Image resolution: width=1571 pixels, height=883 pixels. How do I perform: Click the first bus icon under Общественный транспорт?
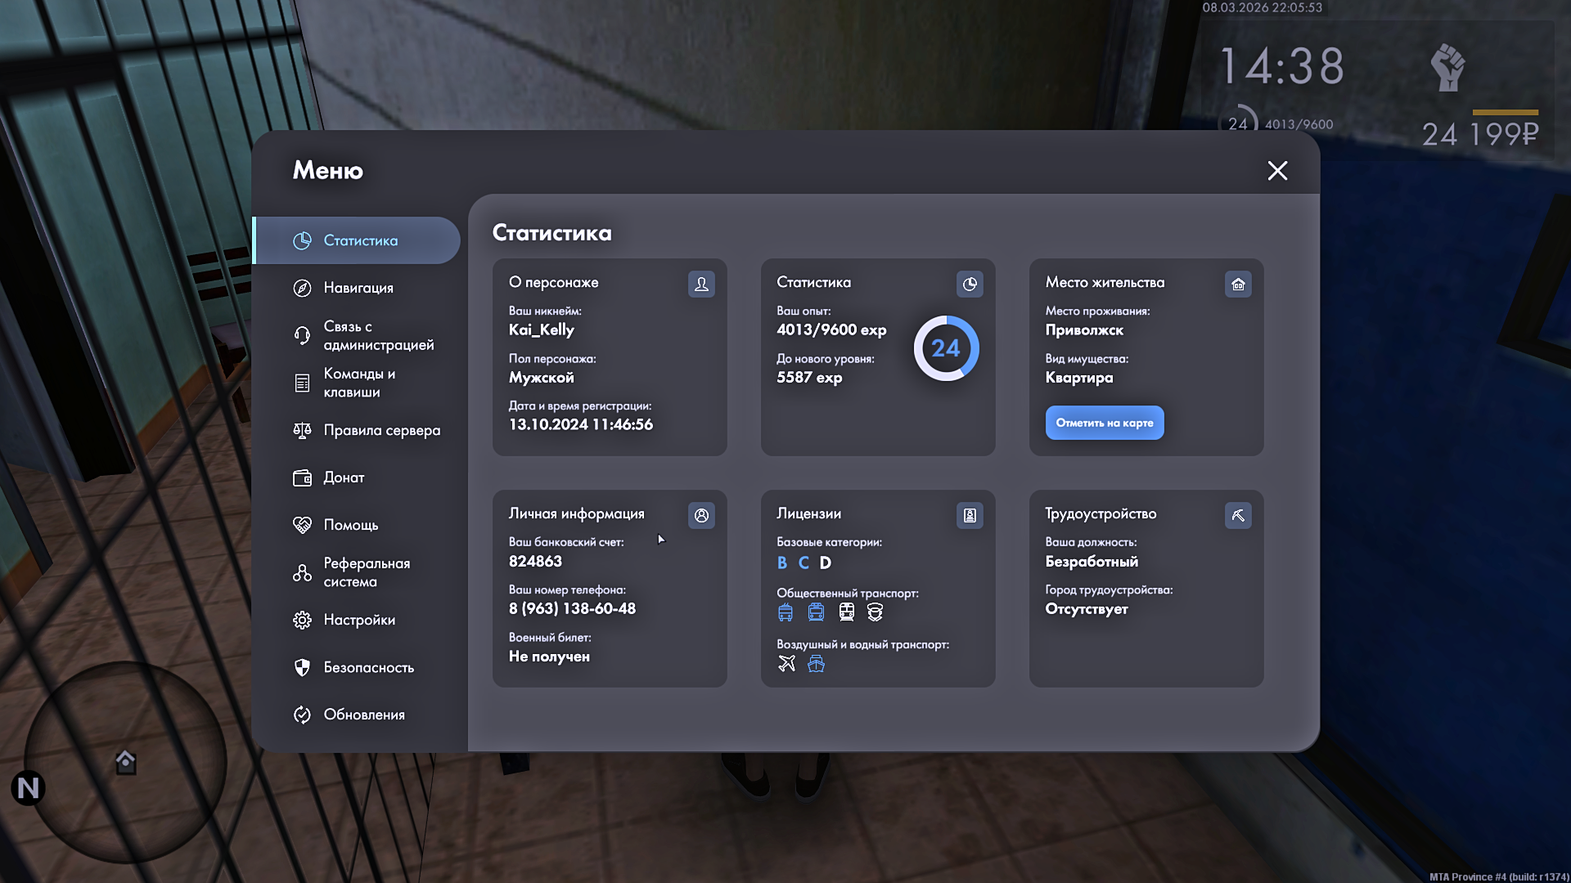tap(785, 612)
